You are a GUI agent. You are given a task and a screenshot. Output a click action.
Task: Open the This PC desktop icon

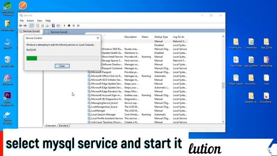pos(7,43)
